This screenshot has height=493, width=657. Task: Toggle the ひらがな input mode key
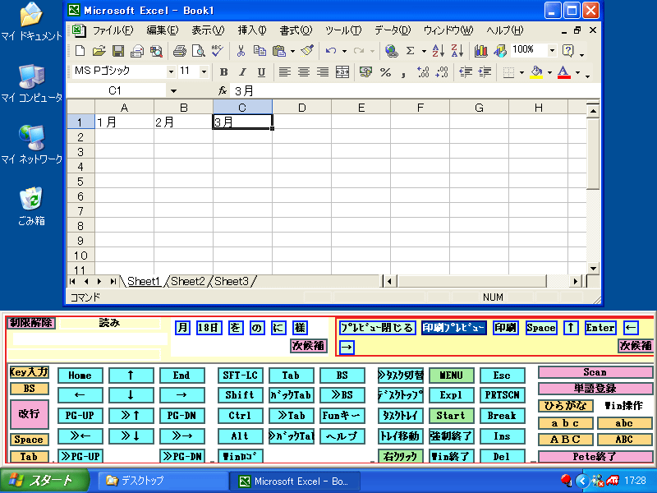coord(566,406)
